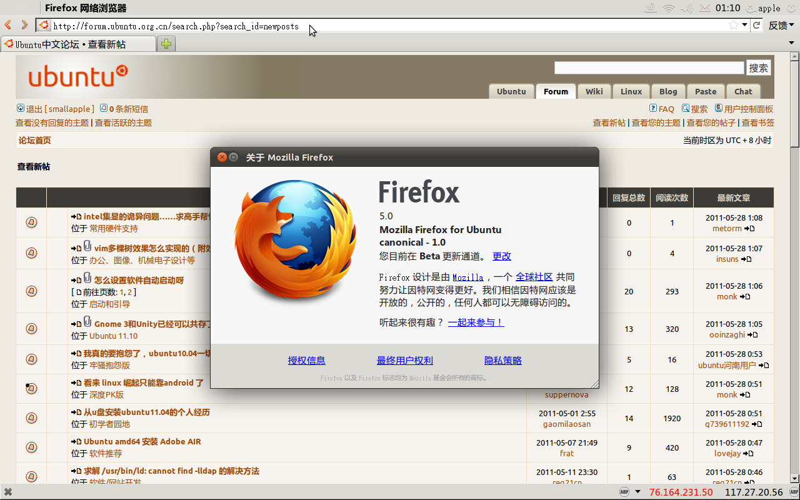Open the Chat site tab
Image resolution: width=800 pixels, height=500 pixels.
point(743,91)
